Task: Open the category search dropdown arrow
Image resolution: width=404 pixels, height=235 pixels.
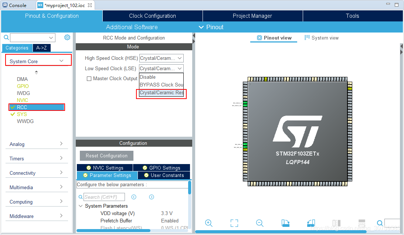Action: [51, 38]
